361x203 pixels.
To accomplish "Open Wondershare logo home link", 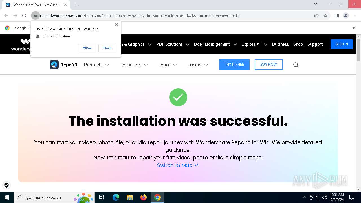I will pyautogui.click(x=21, y=45).
